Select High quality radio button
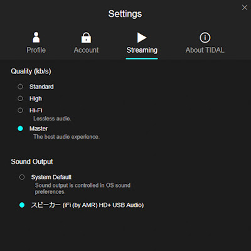The height and width of the screenshot is (251, 251). coord(20,99)
